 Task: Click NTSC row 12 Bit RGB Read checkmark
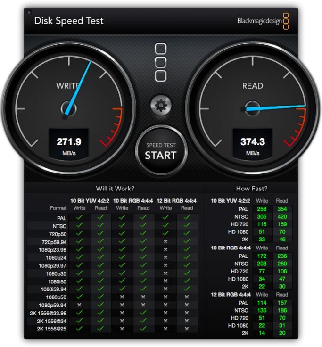(187, 225)
